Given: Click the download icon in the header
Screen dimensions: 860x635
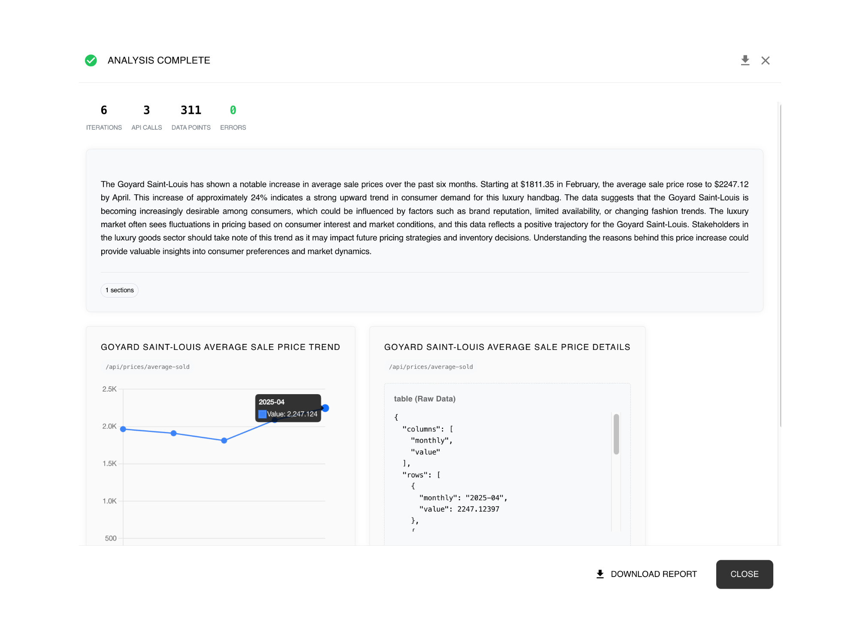Looking at the screenshot, I should (x=745, y=61).
